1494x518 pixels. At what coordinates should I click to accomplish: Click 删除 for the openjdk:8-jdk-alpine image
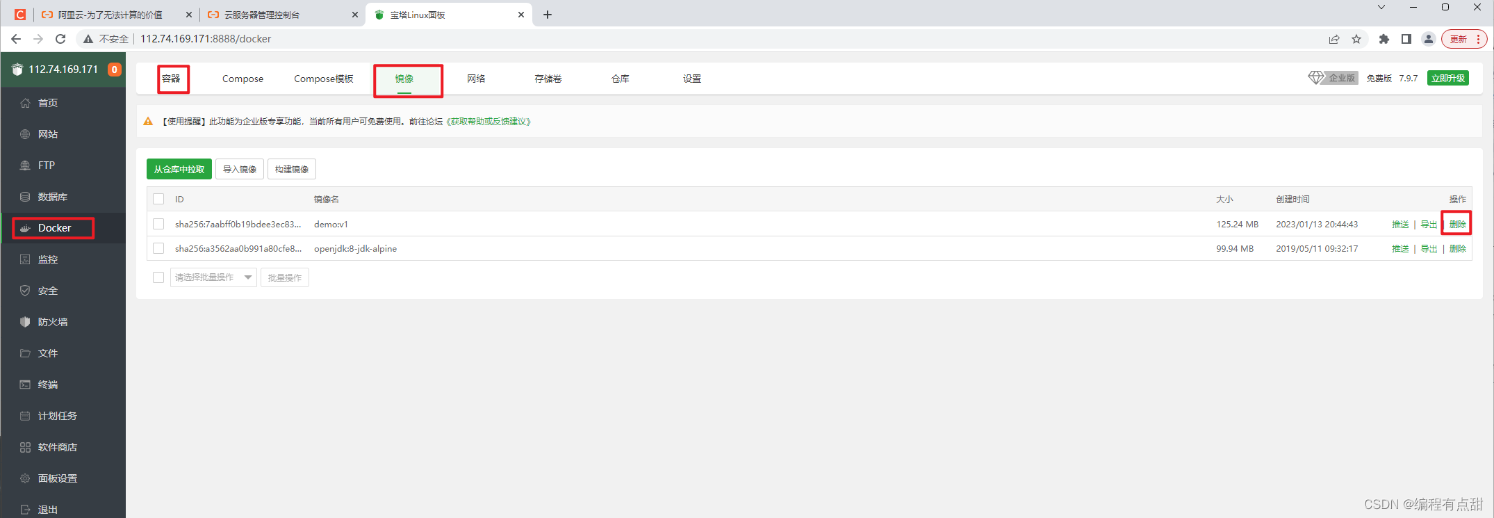click(x=1457, y=248)
